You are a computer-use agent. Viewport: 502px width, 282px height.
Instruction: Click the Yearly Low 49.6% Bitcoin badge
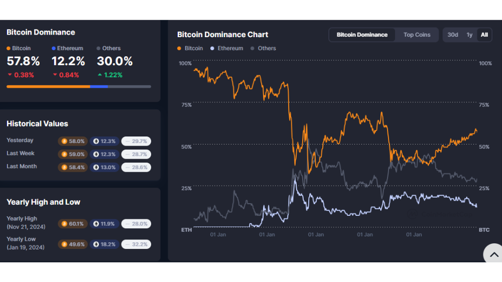point(73,244)
